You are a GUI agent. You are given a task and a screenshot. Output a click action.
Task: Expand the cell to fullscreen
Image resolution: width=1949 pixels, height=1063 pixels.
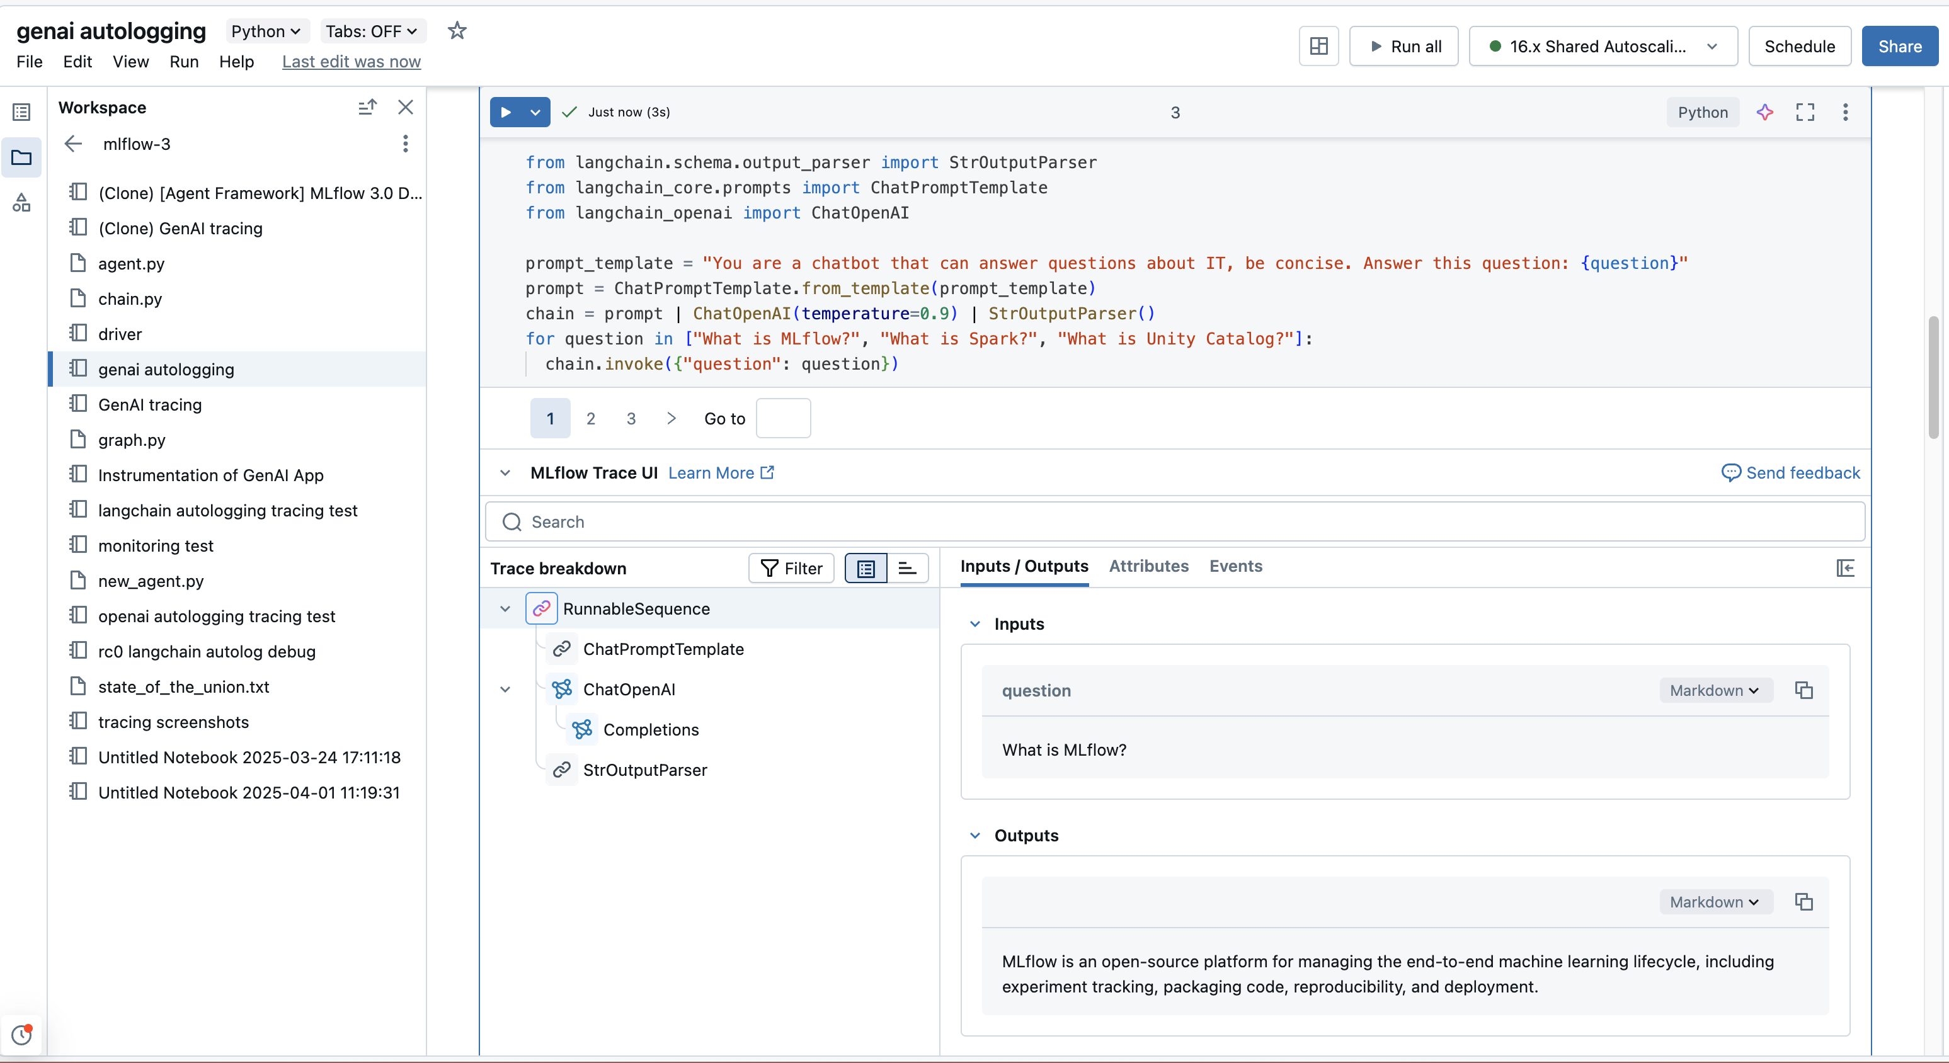[1805, 112]
